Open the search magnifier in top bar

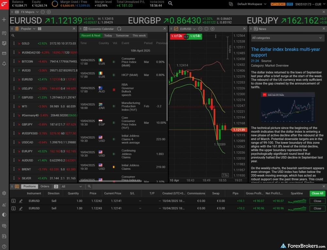point(170,4)
